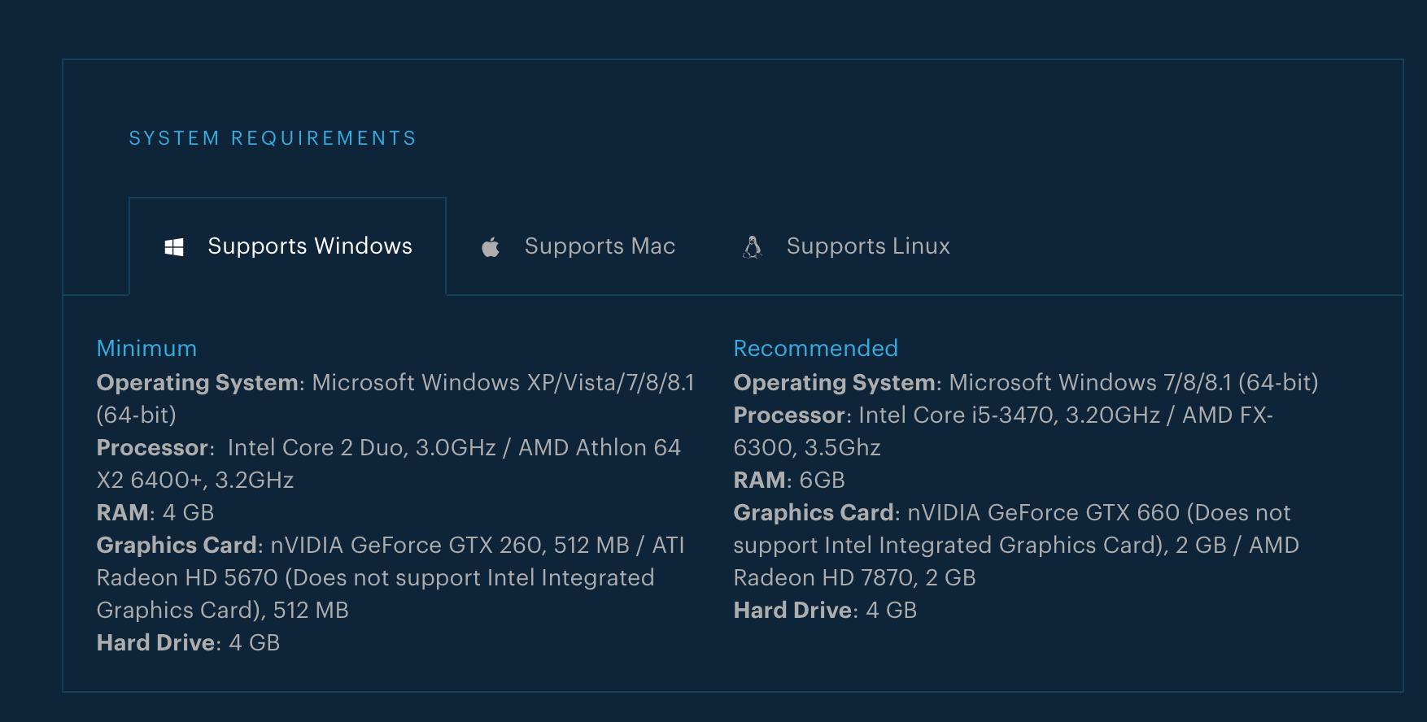Click the 'RAM: 6GB' line
The width and height of the screenshot is (1427, 722).
pyautogui.click(x=789, y=480)
